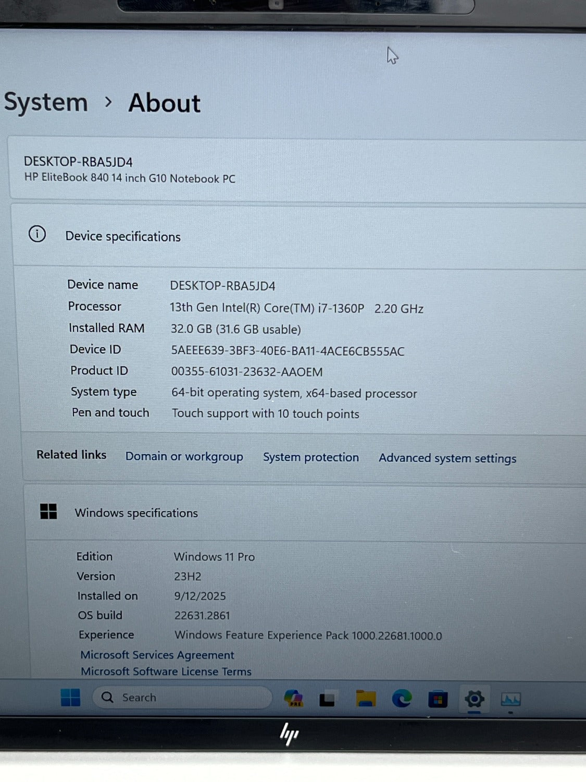Go back to System in breadcrumb
This screenshot has width=586, height=782.
(x=46, y=102)
